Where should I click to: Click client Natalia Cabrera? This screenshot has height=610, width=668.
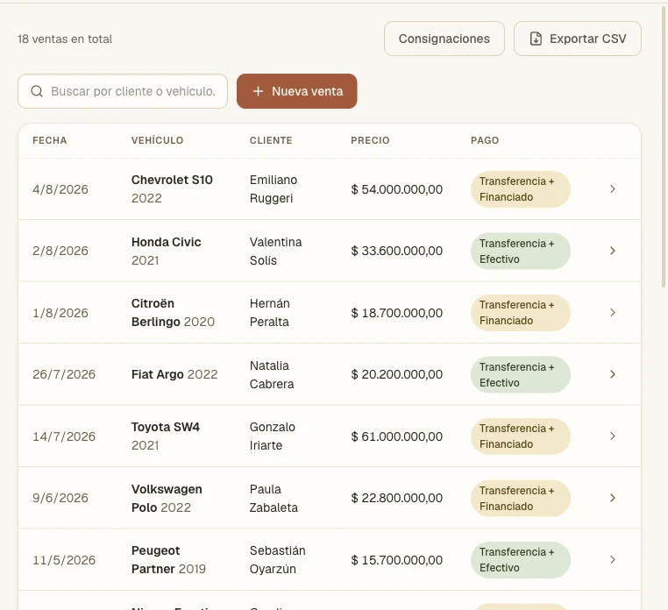coord(272,374)
